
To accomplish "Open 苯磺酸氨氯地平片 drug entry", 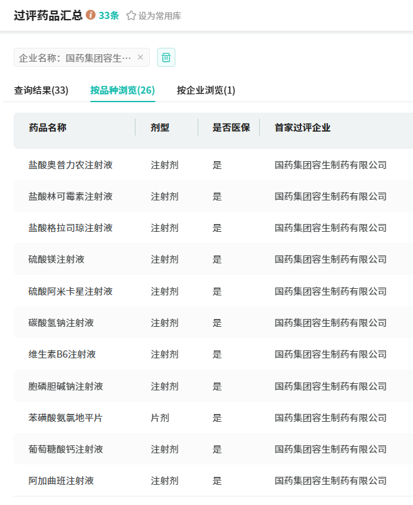I will [x=65, y=418].
